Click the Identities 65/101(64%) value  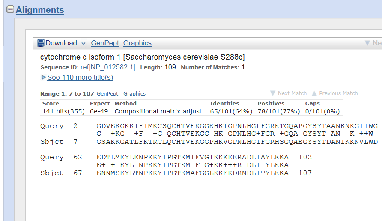[231, 111]
